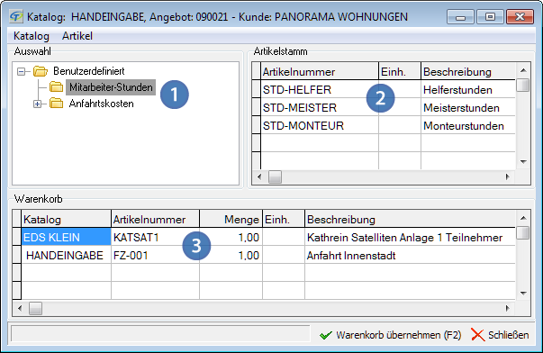Click the Anfahrtskosten folder icon
543x353 pixels.
point(56,104)
